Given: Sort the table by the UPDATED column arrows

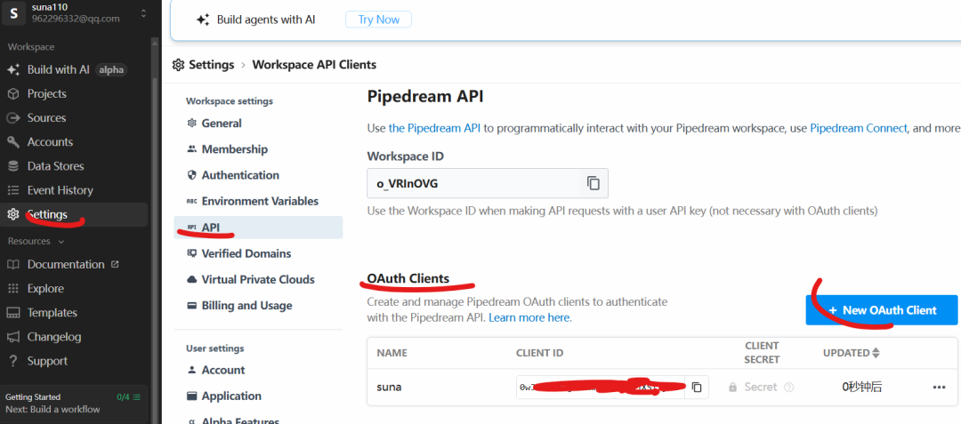Looking at the screenshot, I should pyautogui.click(x=876, y=353).
